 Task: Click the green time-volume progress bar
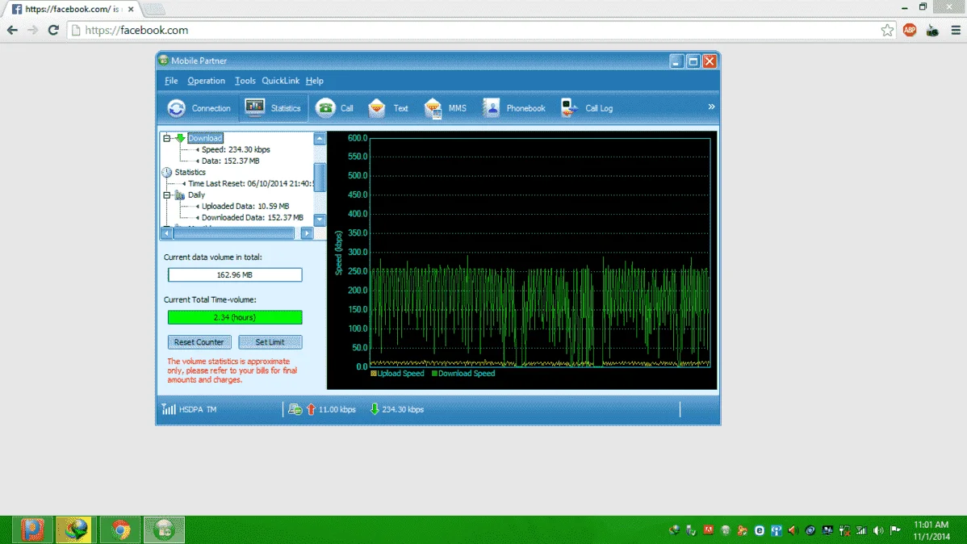(235, 317)
